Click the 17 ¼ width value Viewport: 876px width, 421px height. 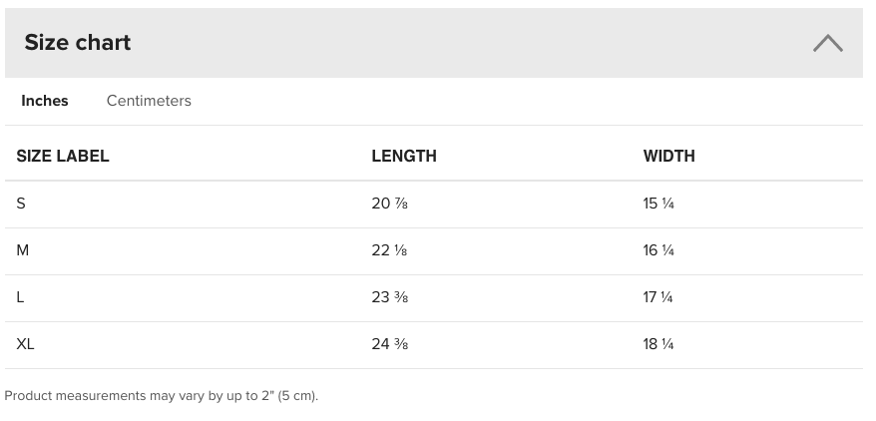pos(657,297)
